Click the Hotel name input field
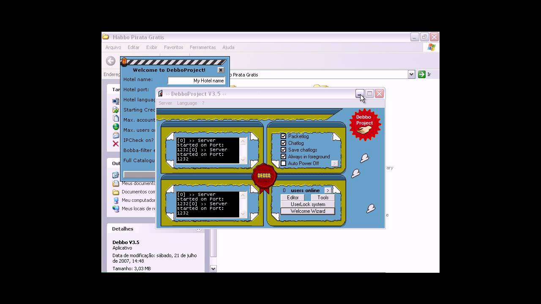This screenshot has width=541, height=304. (197, 80)
